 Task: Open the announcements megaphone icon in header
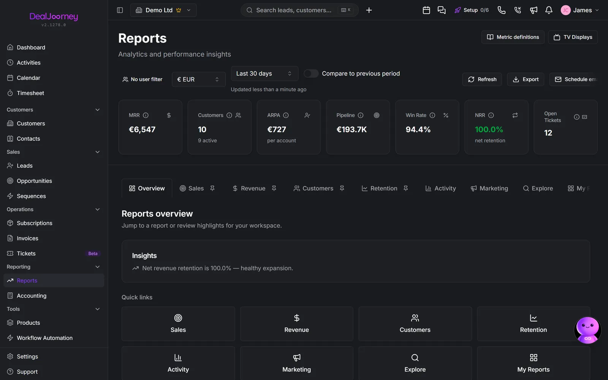click(x=534, y=10)
